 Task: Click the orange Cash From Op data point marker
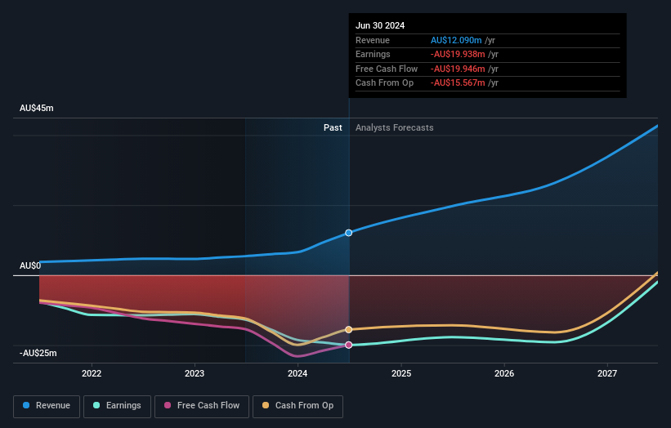coord(349,329)
